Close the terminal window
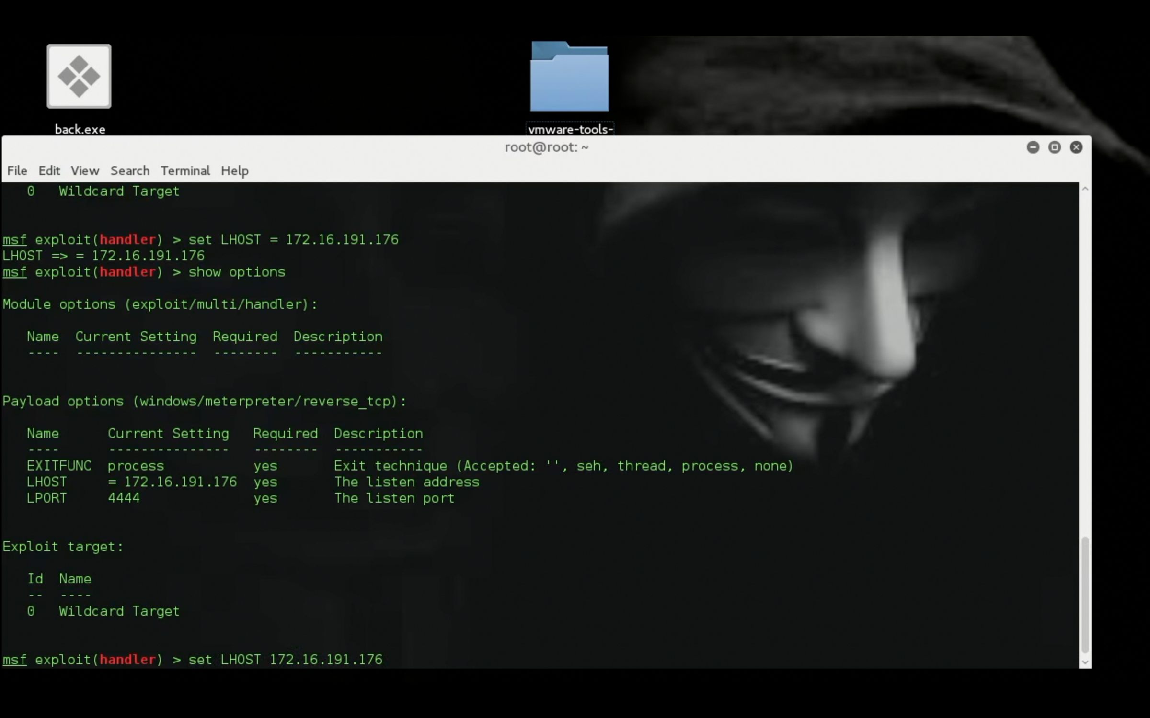Screen dimensions: 1150x718 coord(1076,147)
